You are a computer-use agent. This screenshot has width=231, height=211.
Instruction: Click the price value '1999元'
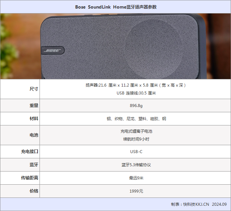click(136, 191)
